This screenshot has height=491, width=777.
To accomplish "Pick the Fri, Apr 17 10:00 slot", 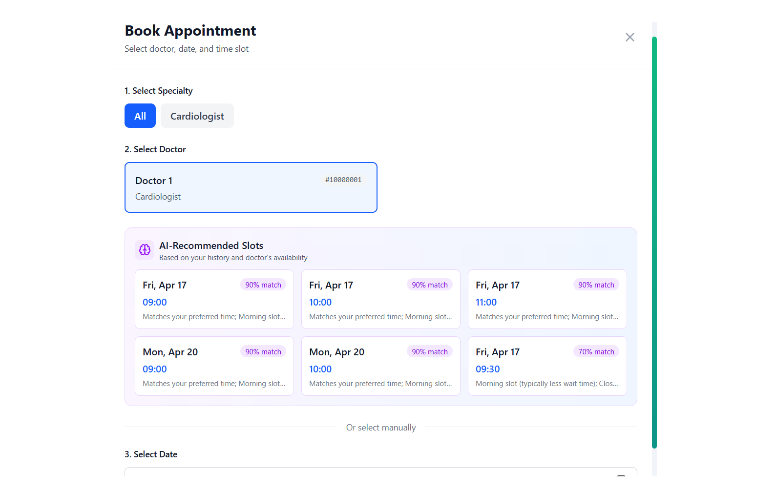I will click(x=381, y=299).
